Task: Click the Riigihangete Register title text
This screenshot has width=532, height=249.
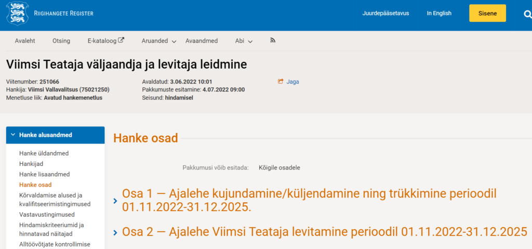Action: tap(64, 14)
